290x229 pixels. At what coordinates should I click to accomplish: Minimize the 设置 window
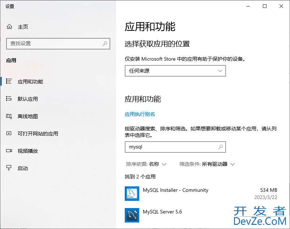[248, 6]
